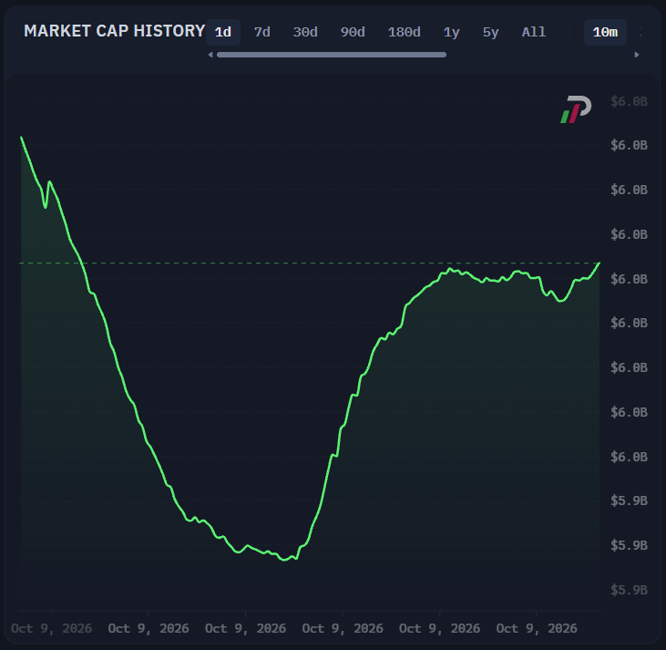View All-time market cap history

pyautogui.click(x=534, y=32)
